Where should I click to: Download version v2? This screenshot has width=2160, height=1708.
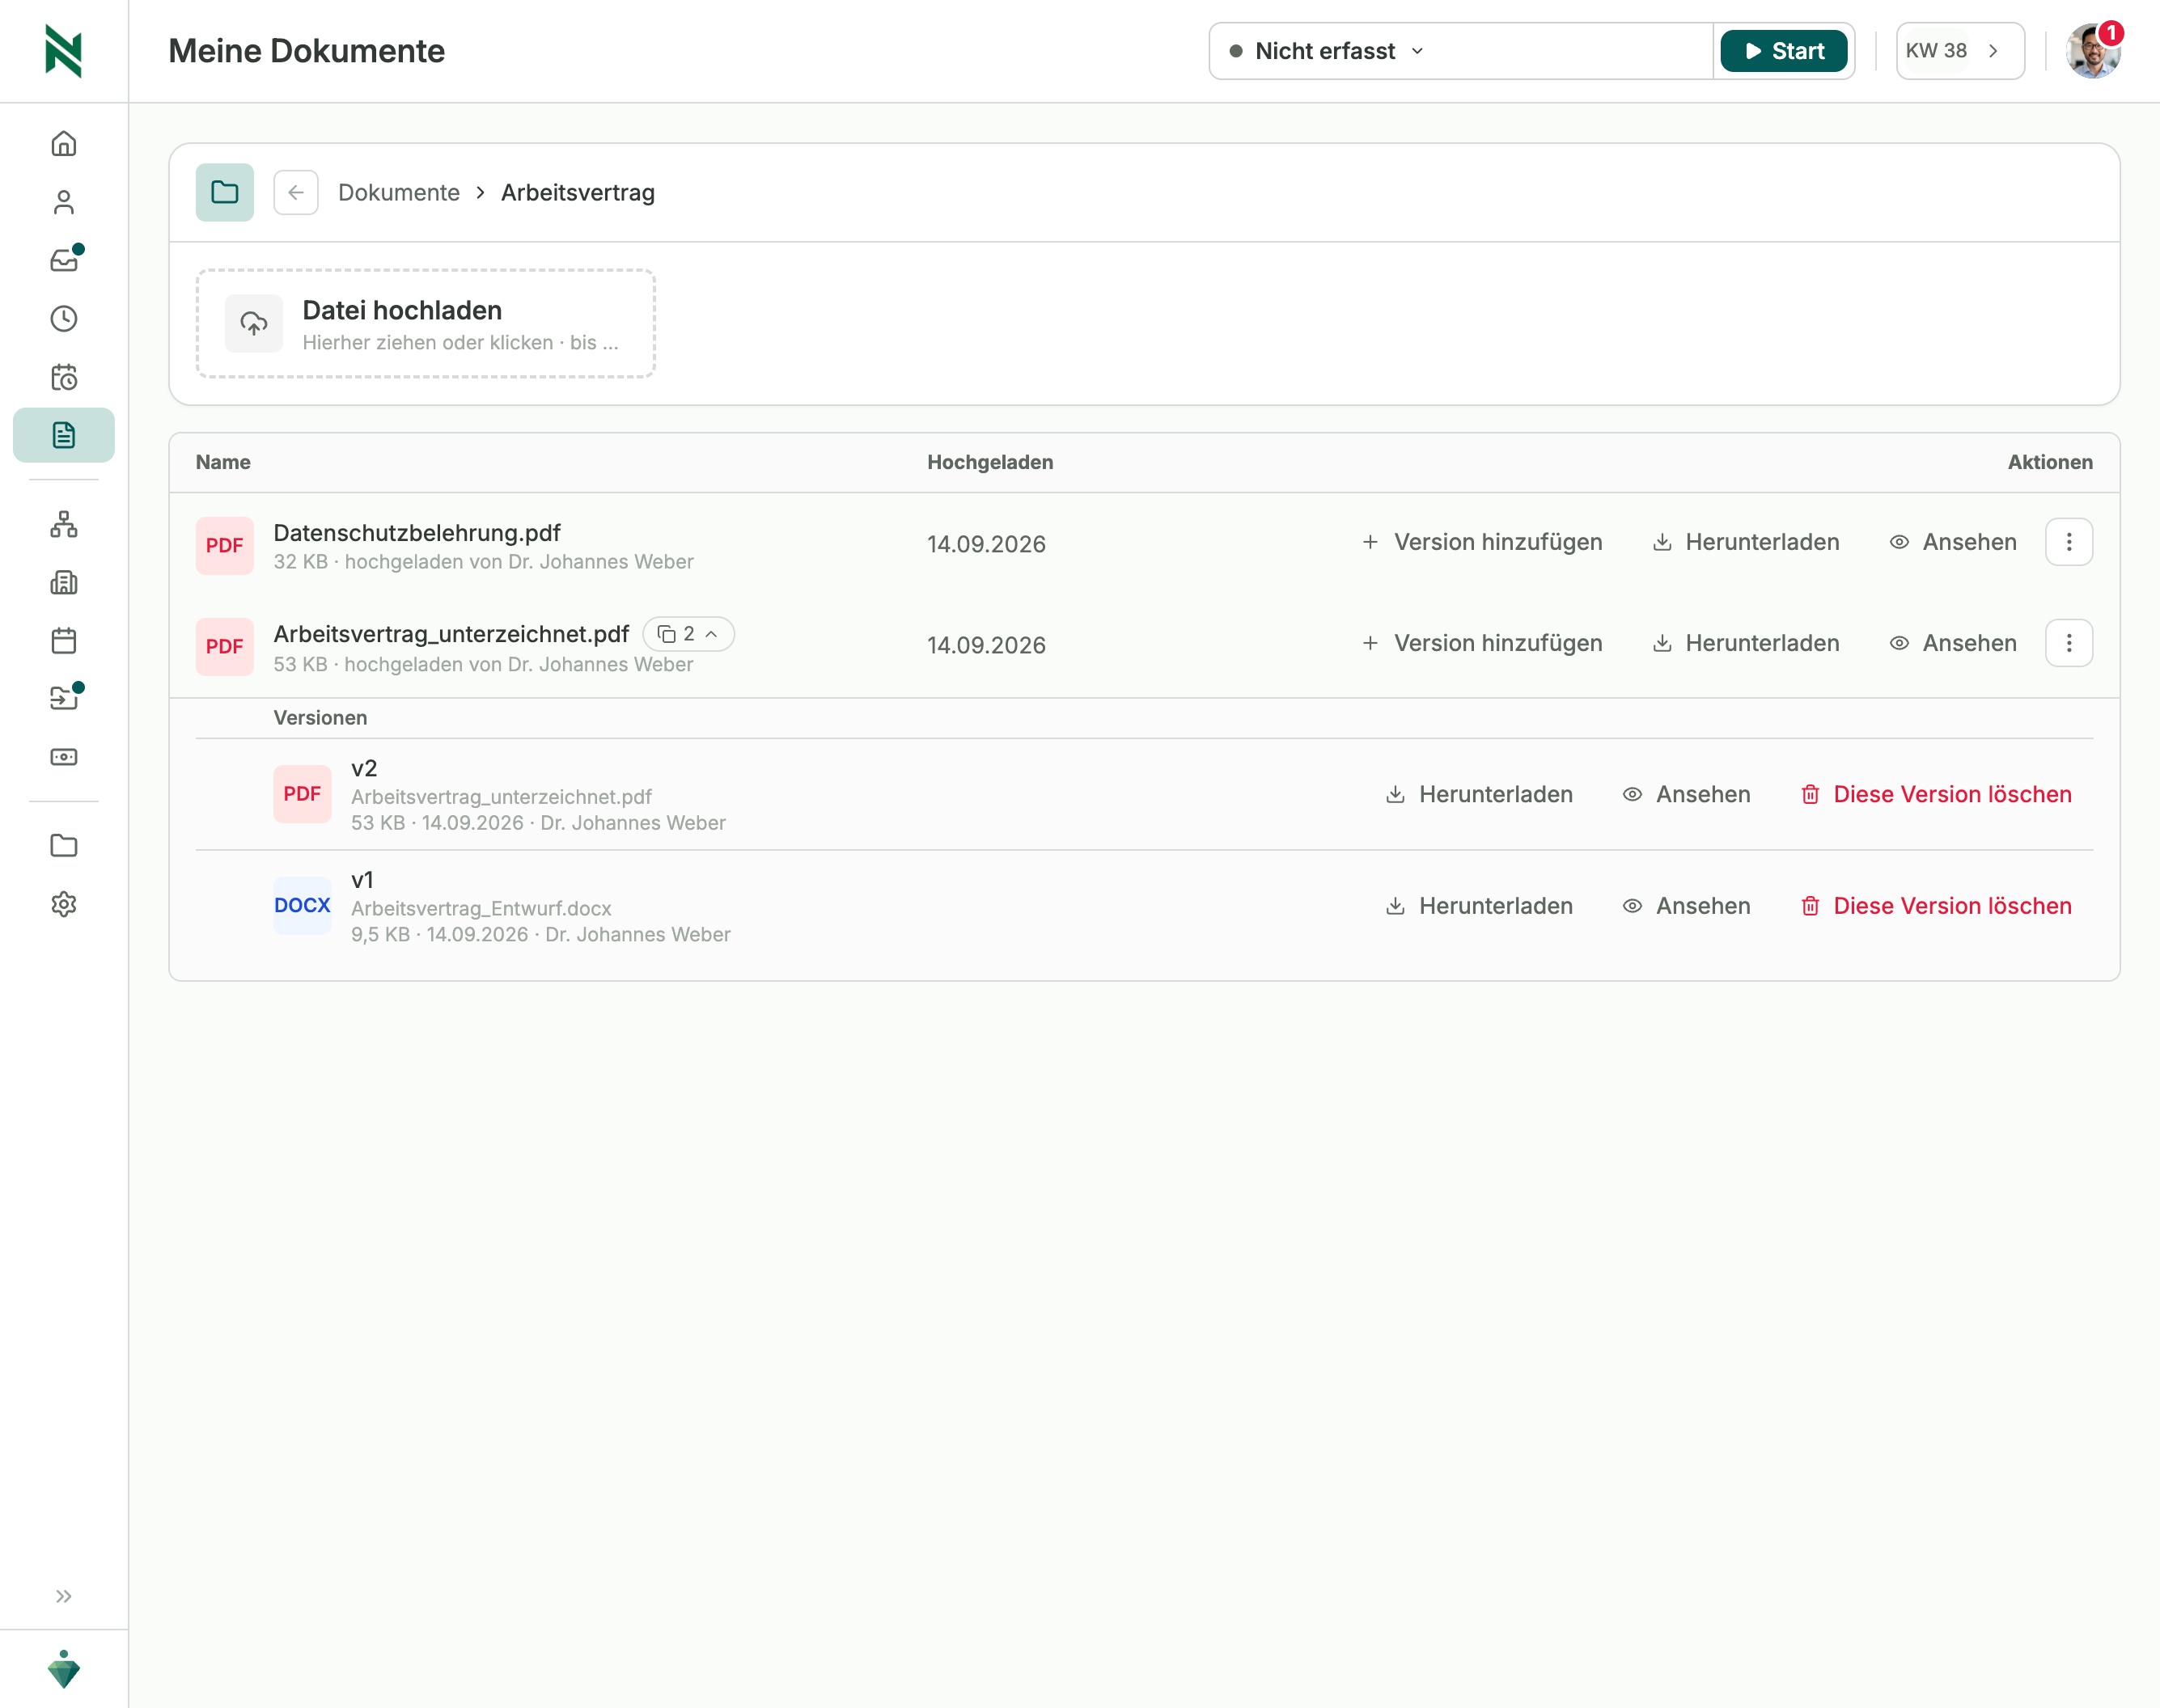(x=1480, y=794)
